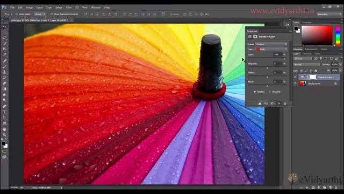Select the Horizontal Type tool
Image resolution: width=344 pixels, height=194 pixels.
click(x=4, y=112)
